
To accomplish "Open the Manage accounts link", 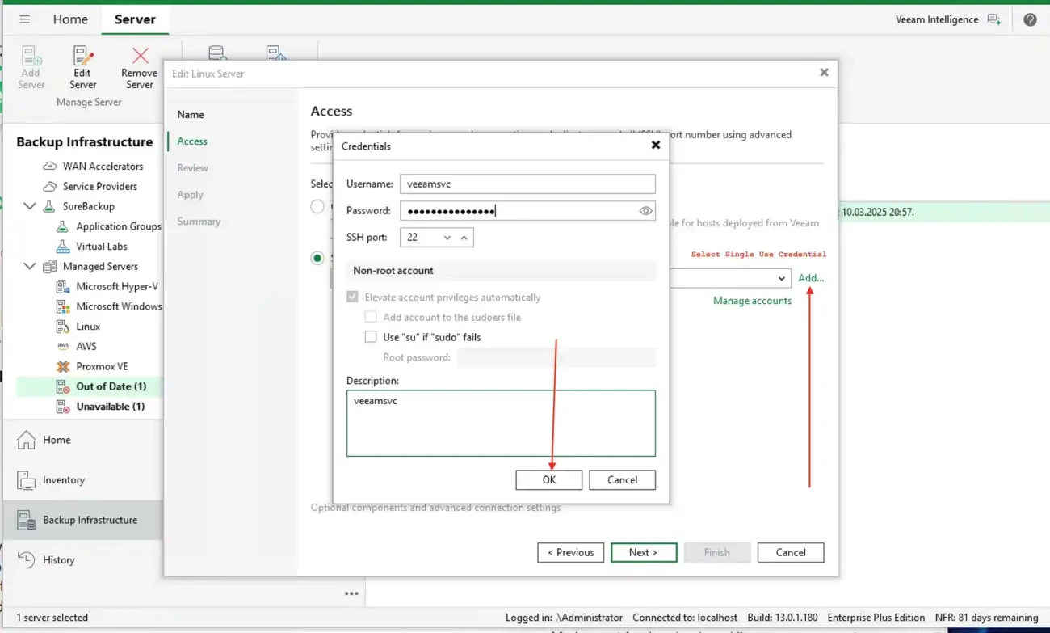I will click(x=752, y=301).
